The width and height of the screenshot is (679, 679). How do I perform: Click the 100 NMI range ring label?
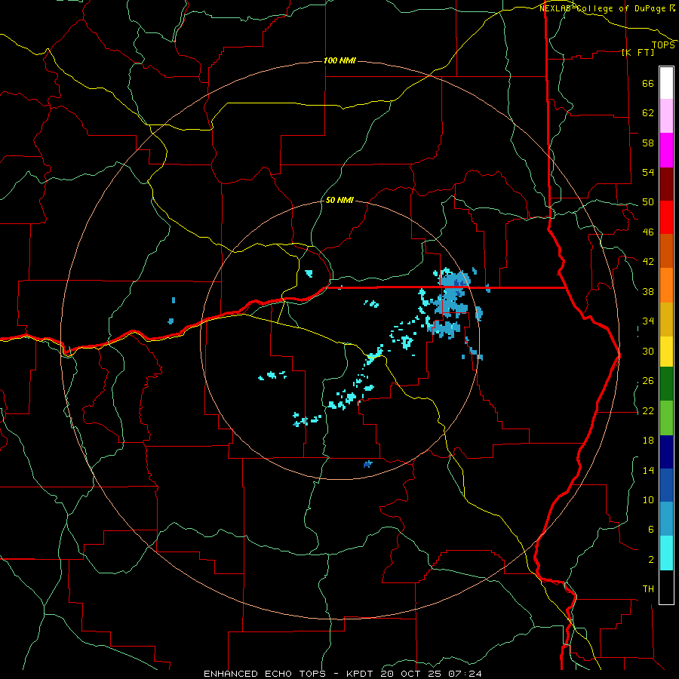click(339, 60)
